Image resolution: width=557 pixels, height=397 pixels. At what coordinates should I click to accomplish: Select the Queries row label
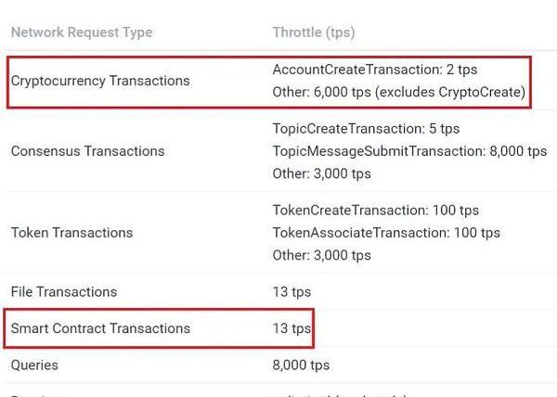(x=34, y=365)
